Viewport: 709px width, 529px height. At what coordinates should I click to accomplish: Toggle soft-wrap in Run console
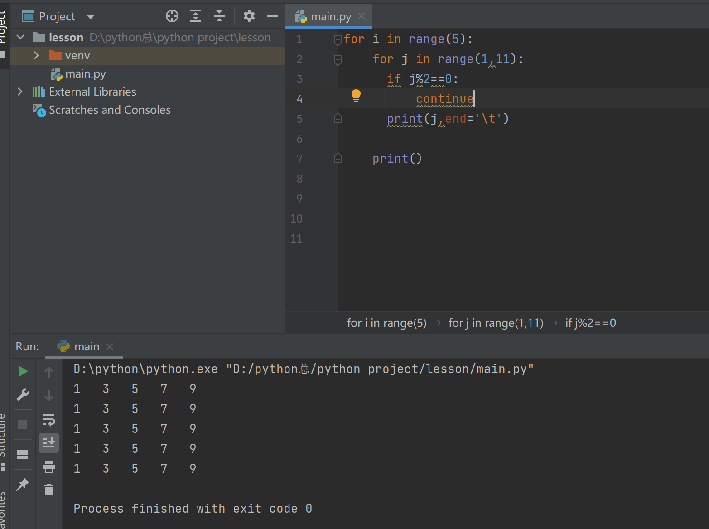coord(49,420)
